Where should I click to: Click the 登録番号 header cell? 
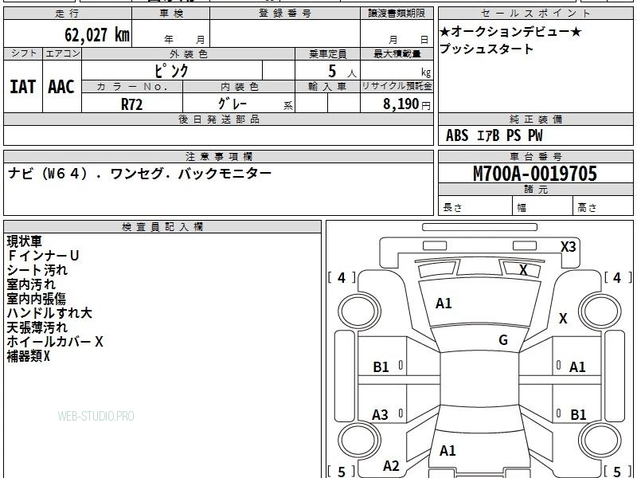pos(285,14)
